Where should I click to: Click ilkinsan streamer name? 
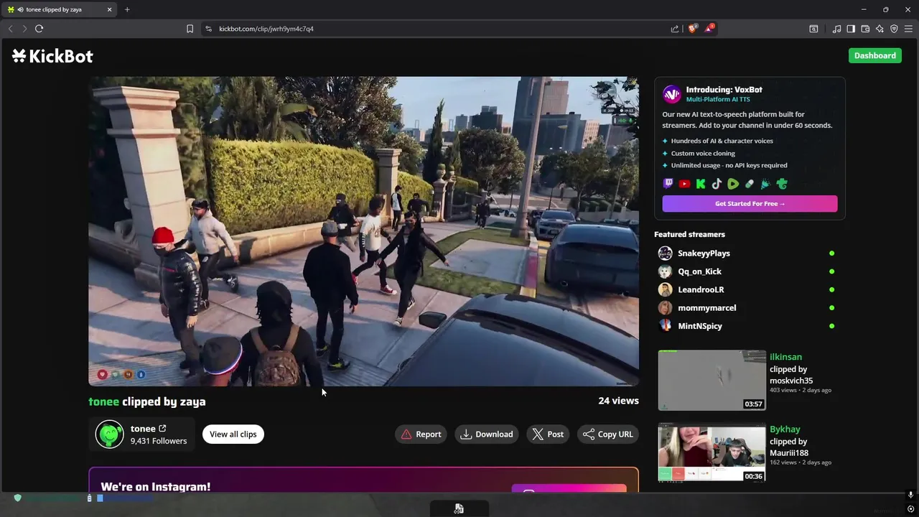[x=785, y=357]
